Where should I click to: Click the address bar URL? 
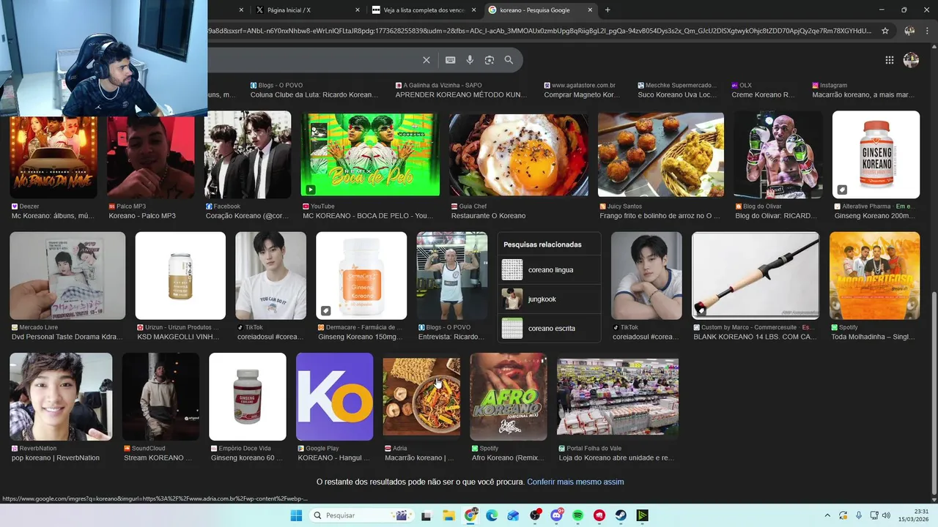[x=540, y=31]
